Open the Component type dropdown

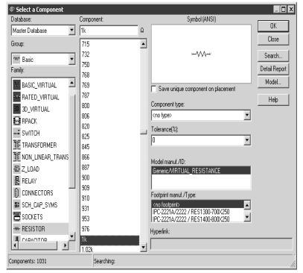(x=247, y=115)
